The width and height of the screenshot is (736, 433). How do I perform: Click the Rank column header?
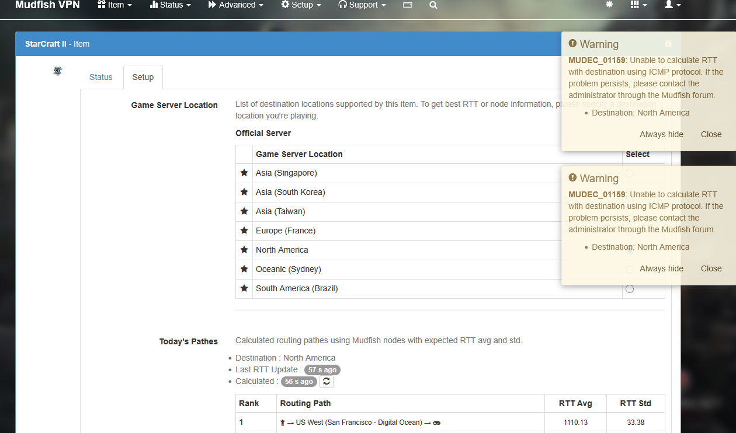click(249, 403)
